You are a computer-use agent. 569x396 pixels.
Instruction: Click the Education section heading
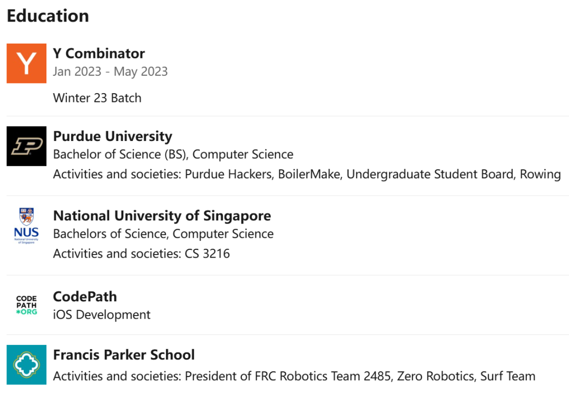point(48,16)
